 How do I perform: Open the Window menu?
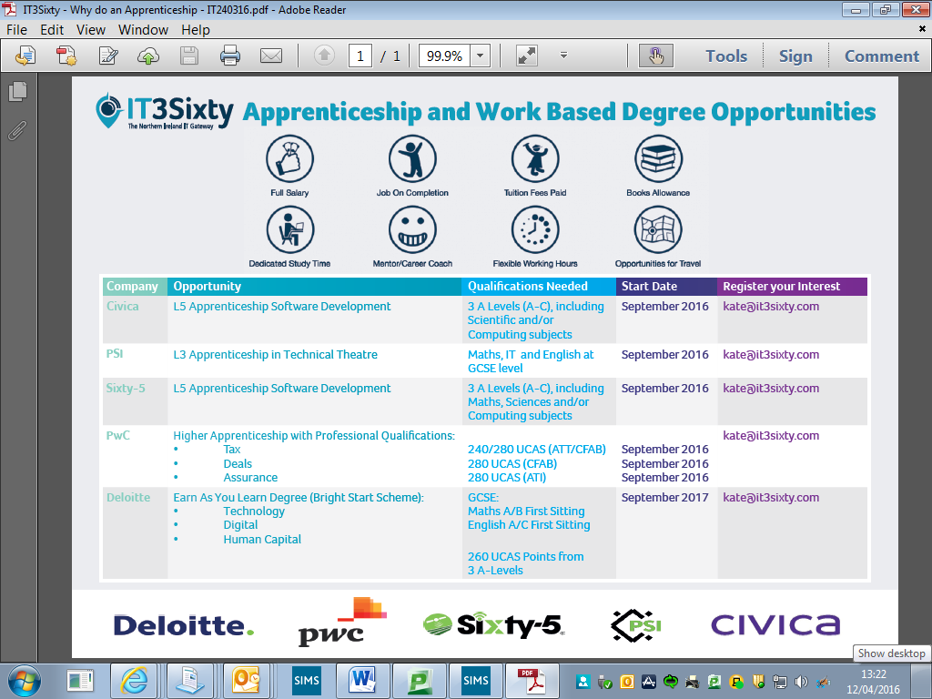point(143,30)
